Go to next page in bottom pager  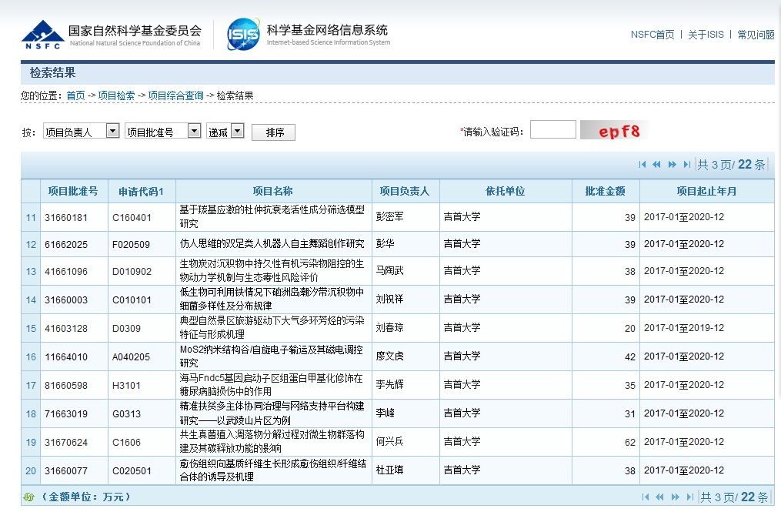coord(675,497)
